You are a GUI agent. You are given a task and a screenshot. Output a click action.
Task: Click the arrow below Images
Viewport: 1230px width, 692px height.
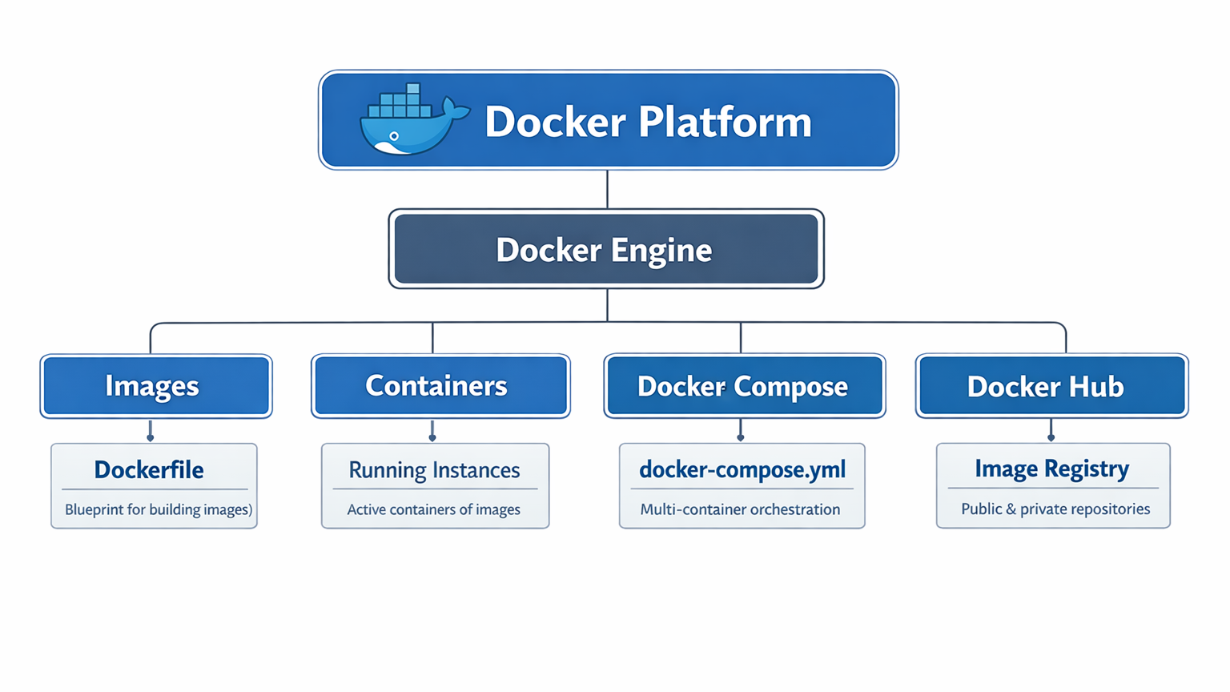click(151, 432)
